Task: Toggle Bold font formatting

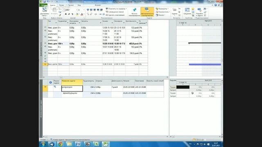Action: click(x=66, y=14)
